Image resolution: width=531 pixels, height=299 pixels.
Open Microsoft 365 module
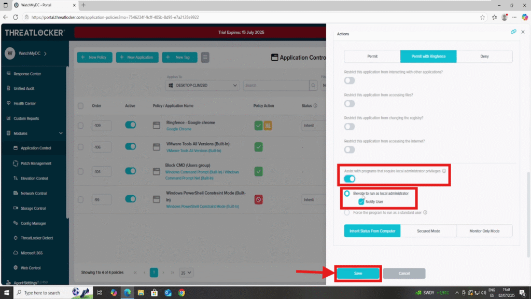32,253
